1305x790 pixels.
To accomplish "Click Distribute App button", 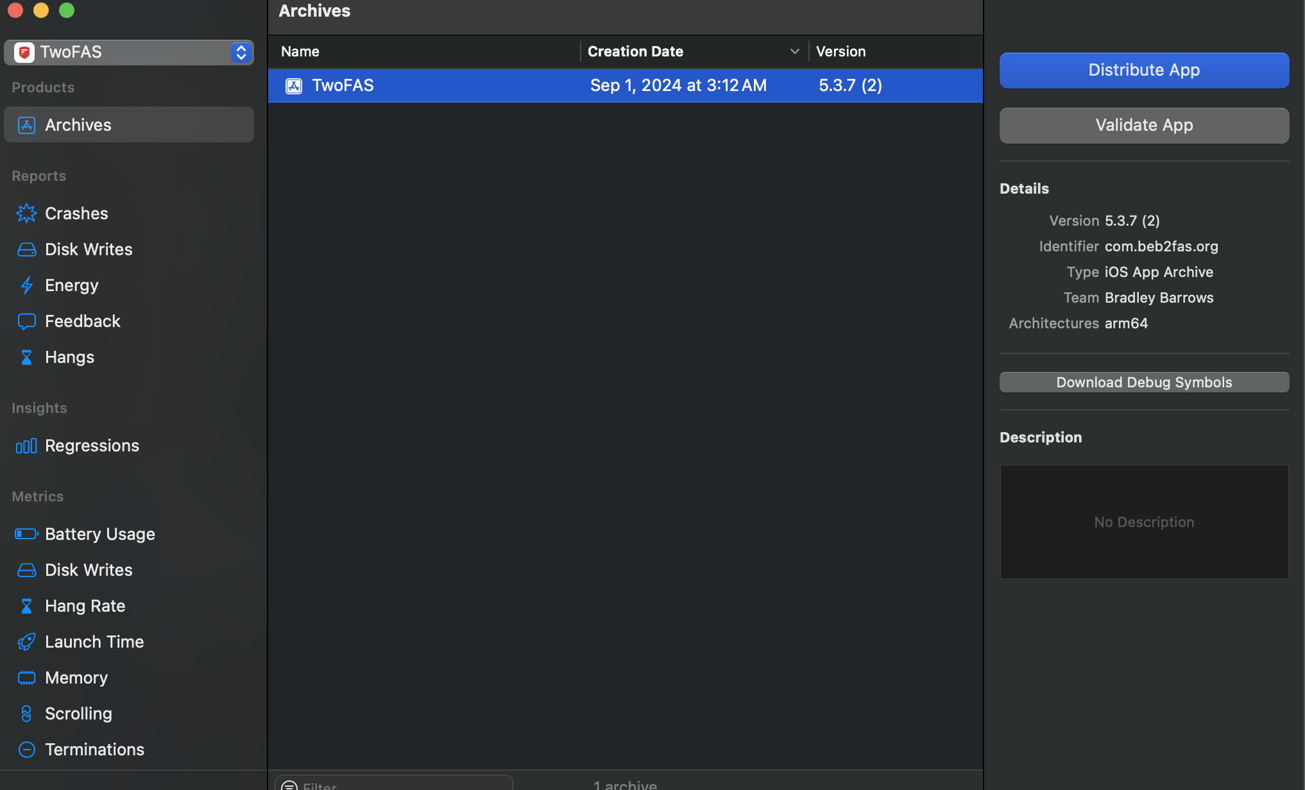I will 1144,70.
